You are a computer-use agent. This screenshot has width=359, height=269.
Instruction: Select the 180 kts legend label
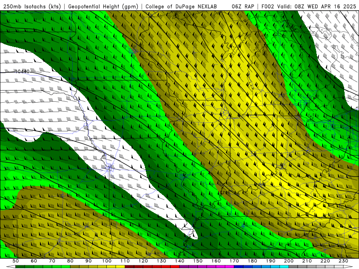click(x=252, y=261)
